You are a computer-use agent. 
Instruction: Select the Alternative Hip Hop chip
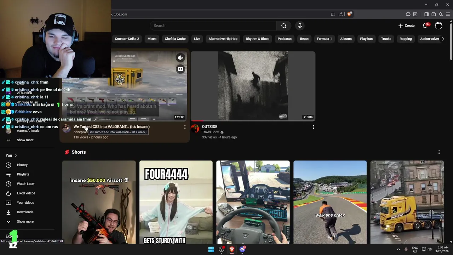click(223, 39)
